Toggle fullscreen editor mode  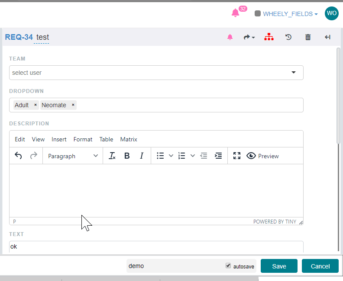tap(237, 156)
